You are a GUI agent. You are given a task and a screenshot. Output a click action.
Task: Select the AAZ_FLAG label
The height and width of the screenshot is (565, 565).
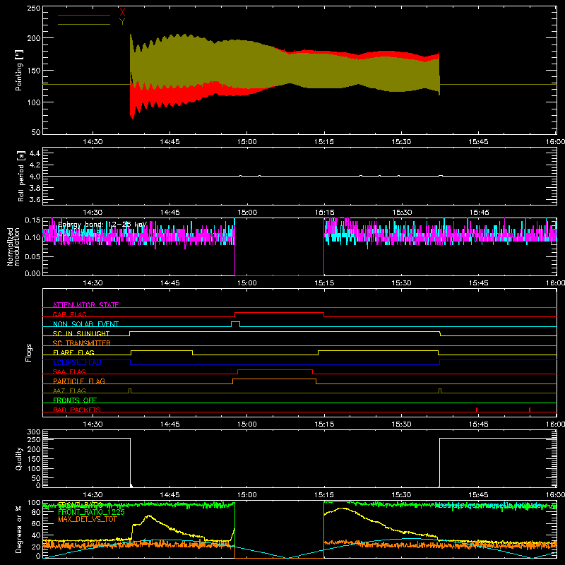point(69,391)
